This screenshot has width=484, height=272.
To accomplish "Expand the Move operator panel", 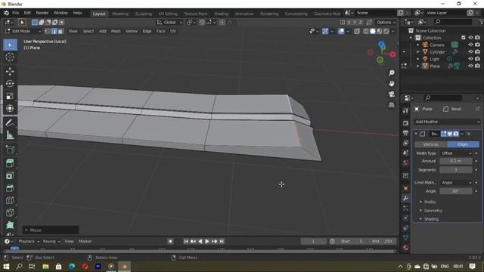I will (x=51, y=230).
